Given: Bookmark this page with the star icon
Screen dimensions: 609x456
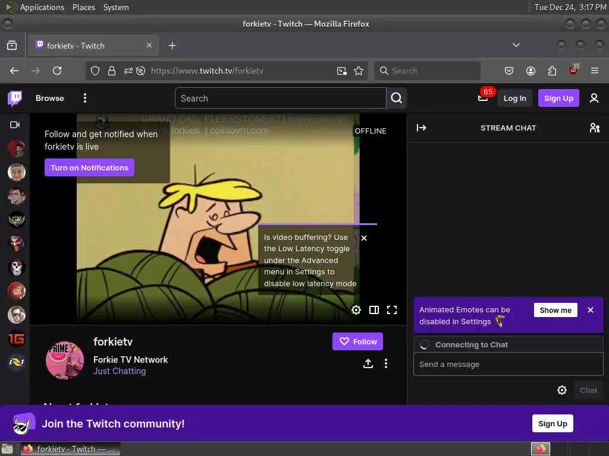Looking at the screenshot, I should pos(359,71).
